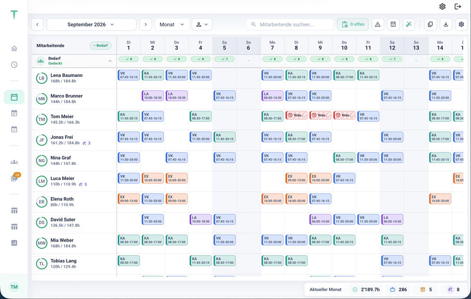Click the copy plan toolbar icon
The width and height of the screenshot is (471, 299).
coord(430,24)
